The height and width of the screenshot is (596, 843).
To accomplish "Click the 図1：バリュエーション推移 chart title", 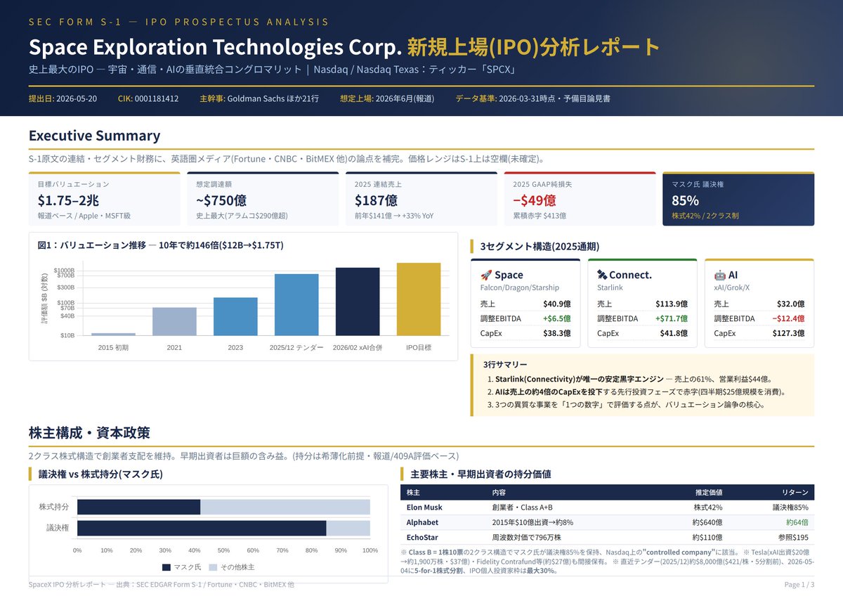I will 161,245.
